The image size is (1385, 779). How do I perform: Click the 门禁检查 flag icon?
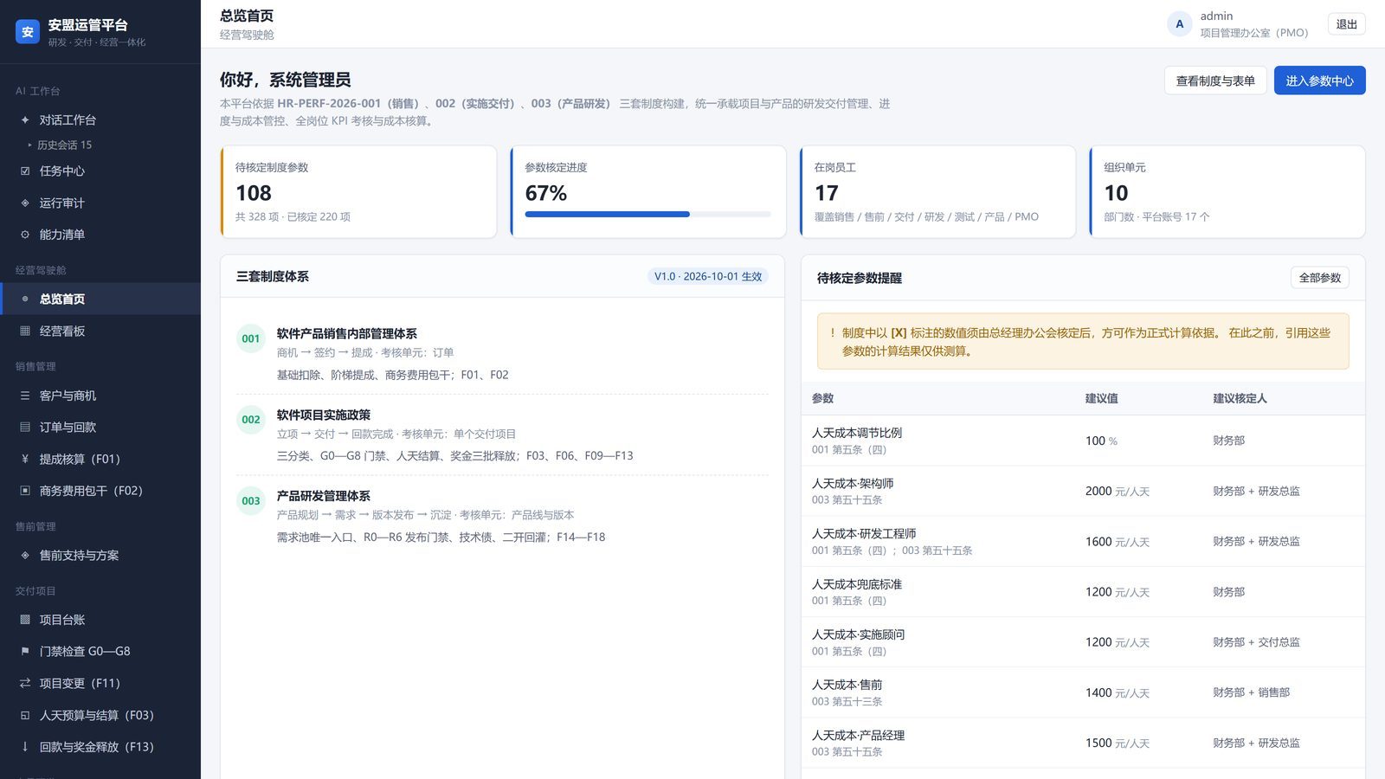click(x=25, y=652)
